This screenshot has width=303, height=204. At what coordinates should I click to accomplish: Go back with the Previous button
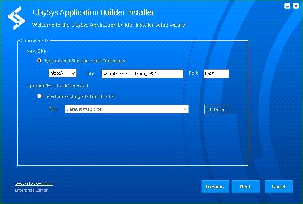(215, 186)
